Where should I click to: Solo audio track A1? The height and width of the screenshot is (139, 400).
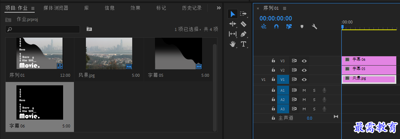(314, 90)
